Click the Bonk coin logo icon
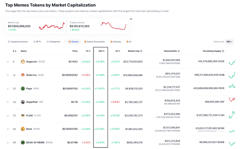The height and width of the screenshot is (149, 244). click(23, 129)
